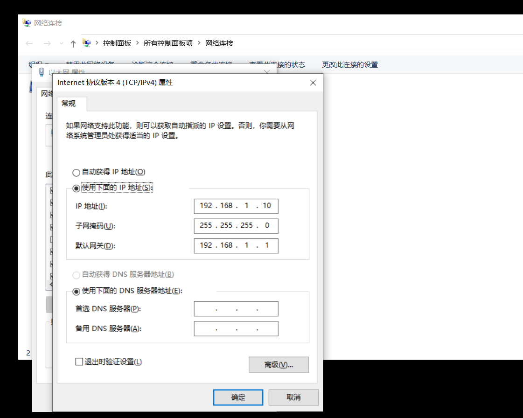Expand the chevron after 所有控制面板项 breadcrumb
The height and width of the screenshot is (418, 523).
click(199, 43)
